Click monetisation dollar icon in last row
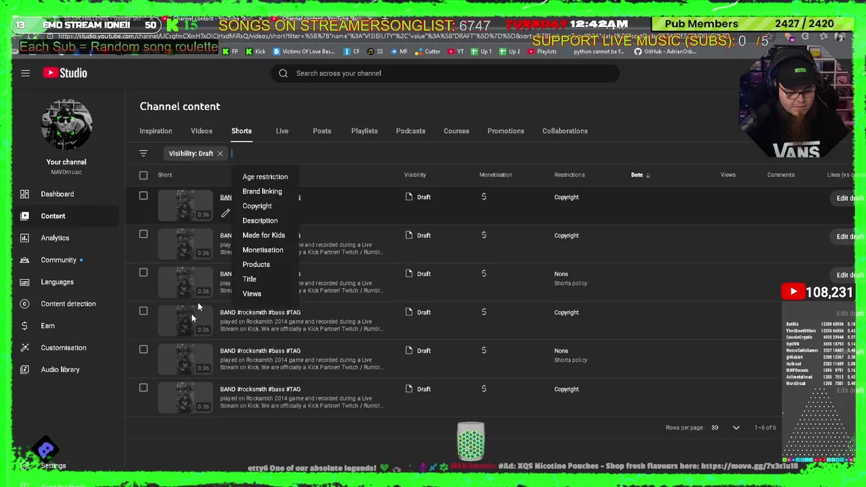 click(x=484, y=389)
